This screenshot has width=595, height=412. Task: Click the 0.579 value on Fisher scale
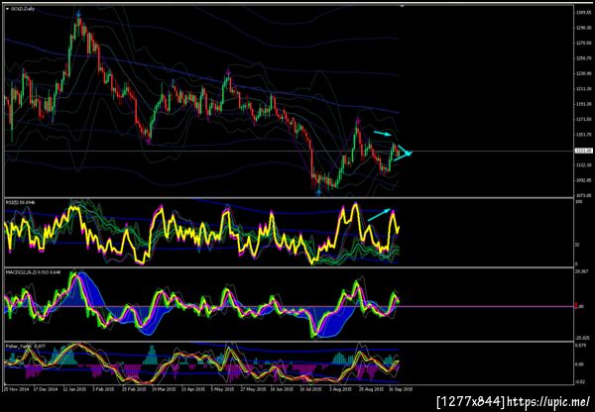pos(582,346)
